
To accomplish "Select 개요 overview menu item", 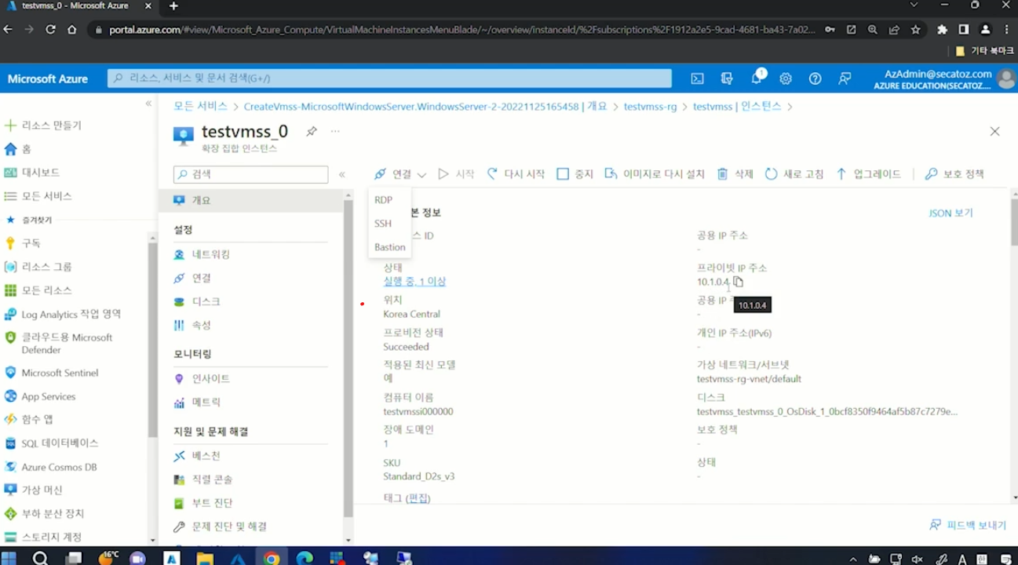I will [251, 200].
